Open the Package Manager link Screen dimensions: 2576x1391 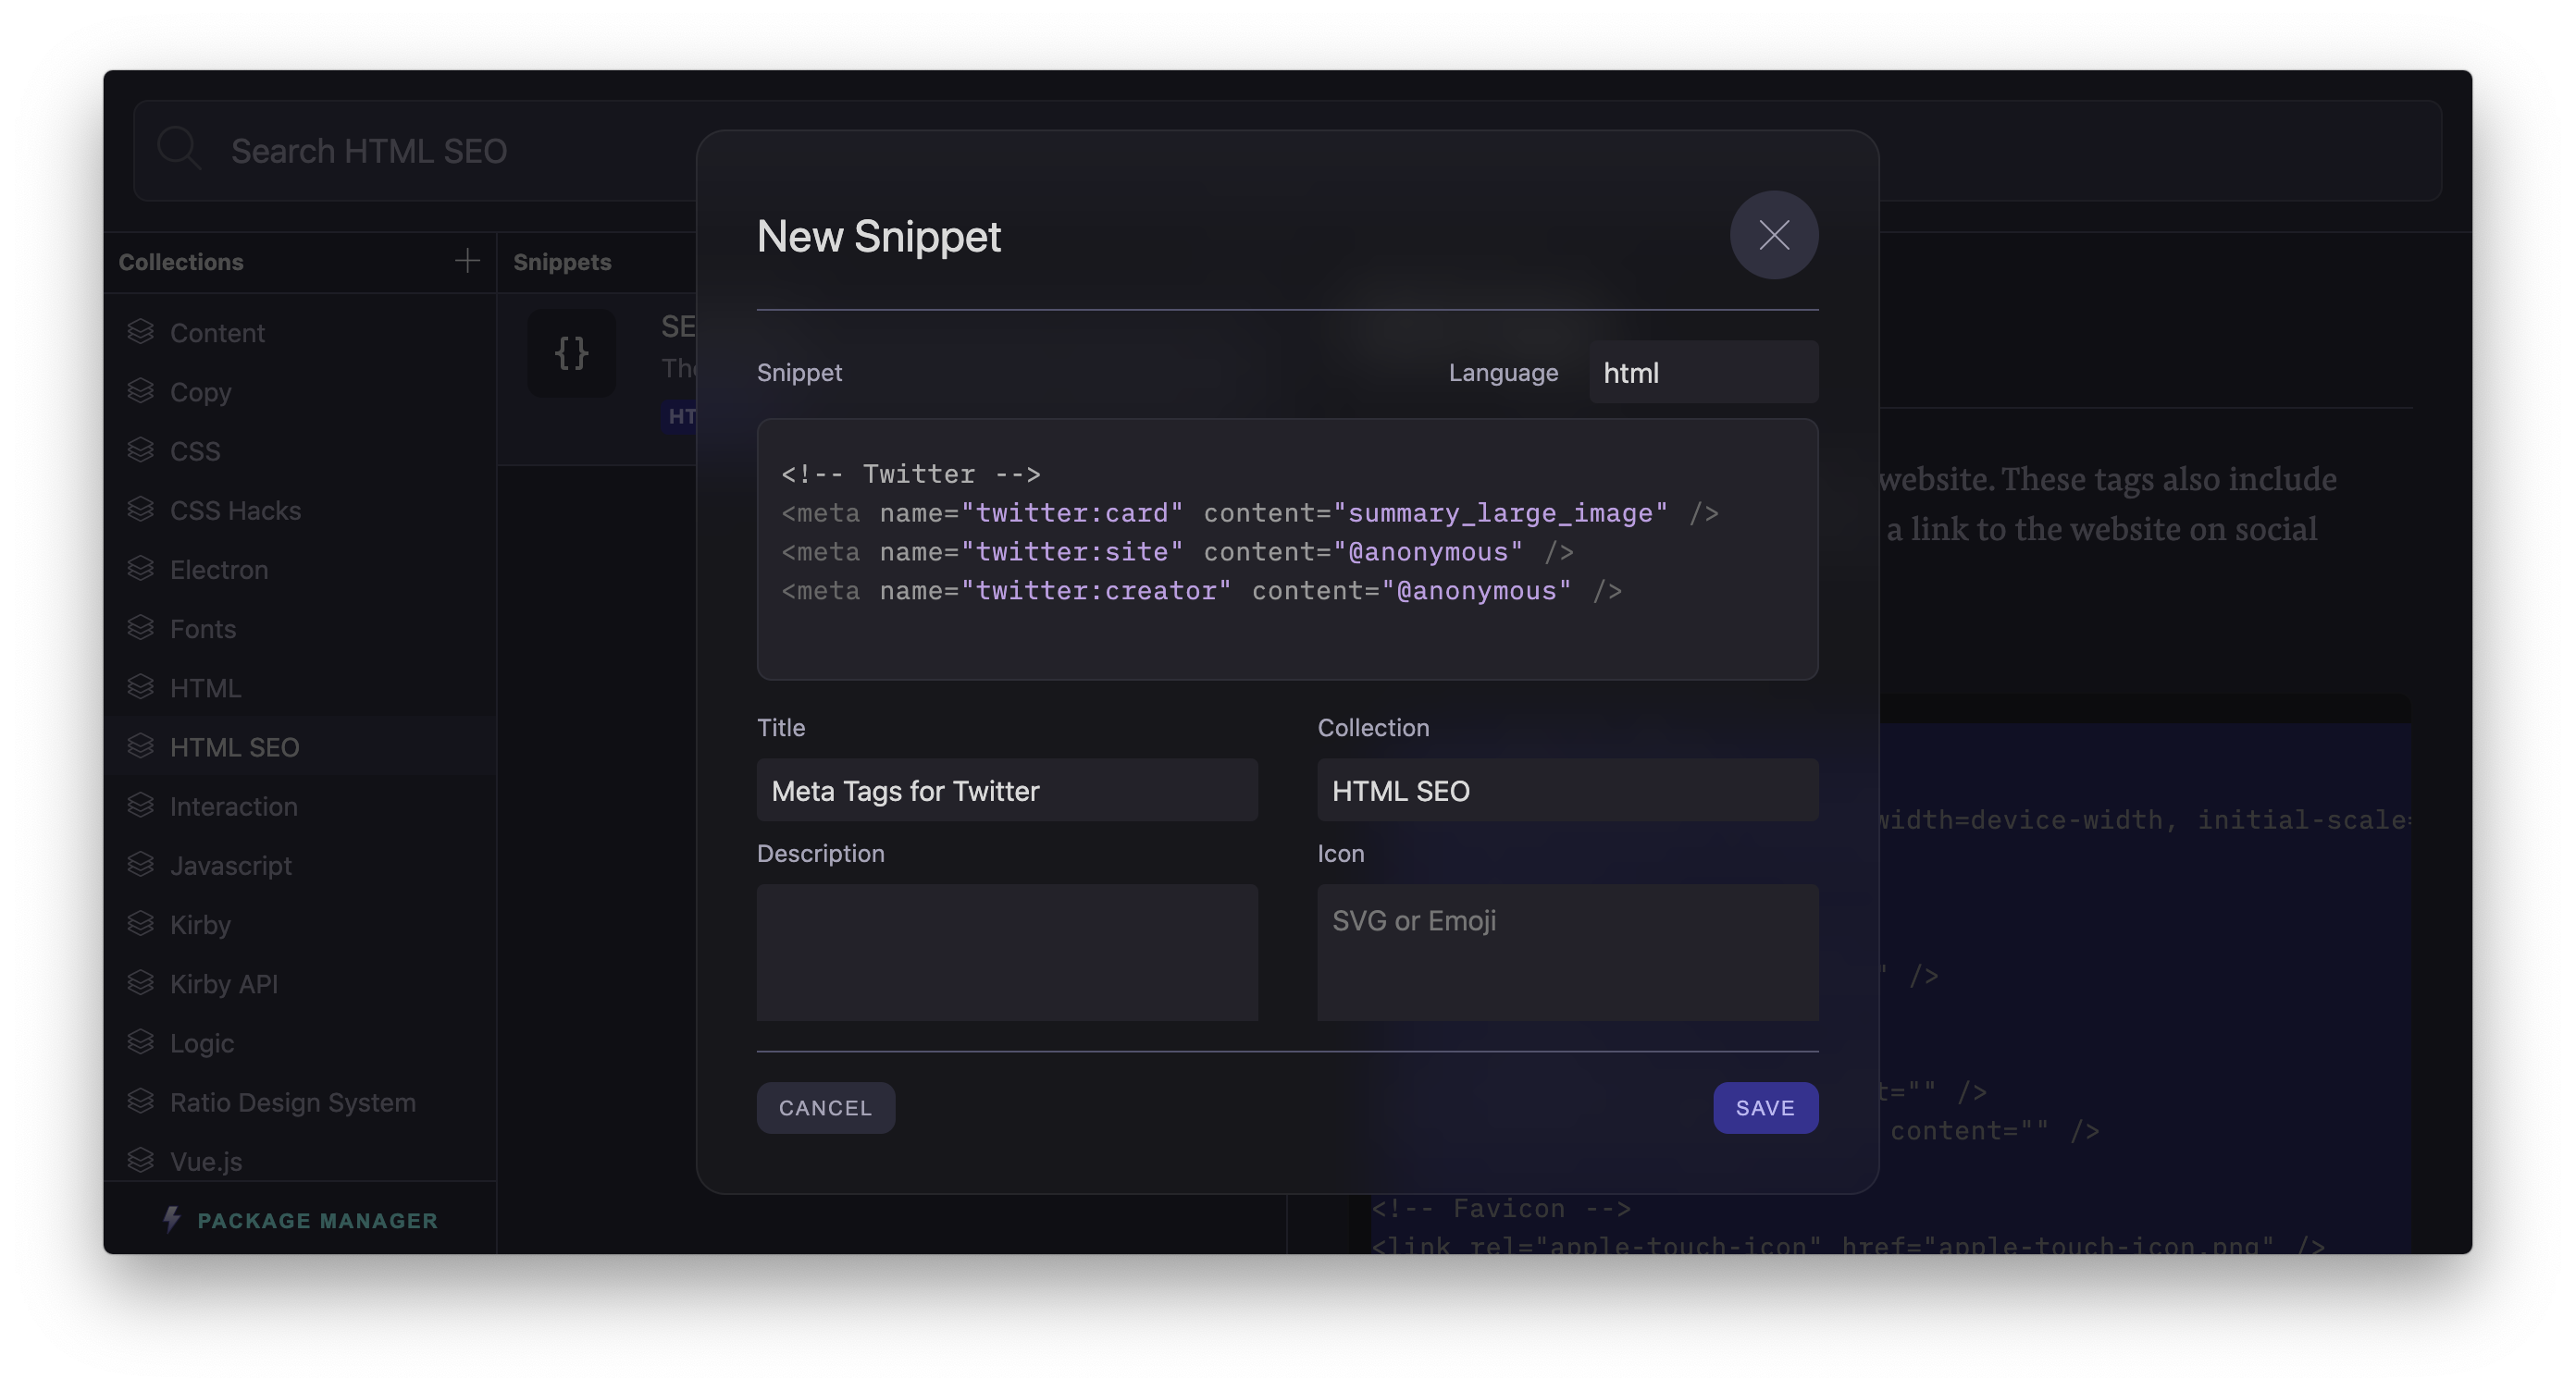(x=317, y=1220)
